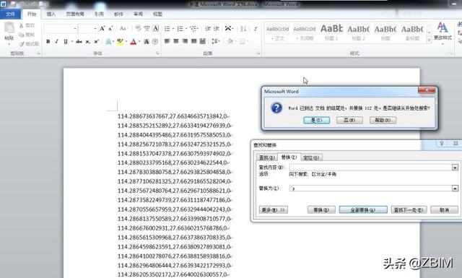Open the File (文件) tab

pyautogui.click(x=10, y=14)
